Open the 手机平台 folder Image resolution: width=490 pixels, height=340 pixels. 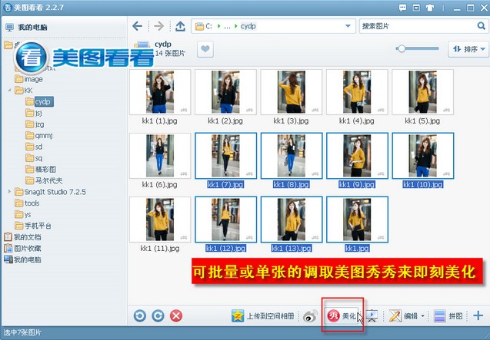pos(33,226)
